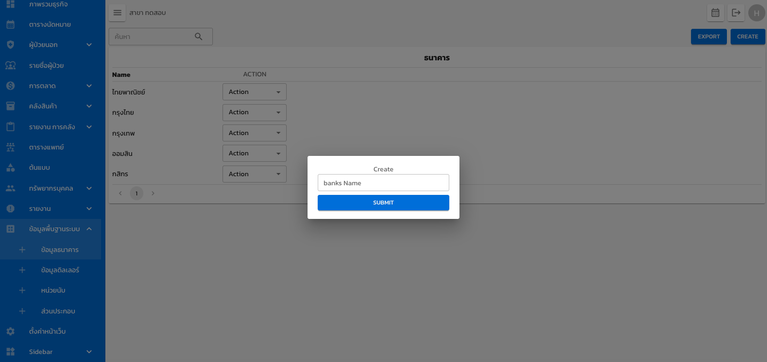This screenshot has height=362, width=767.
Task: Go to next page arrow
Action: click(x=153, y=193)
